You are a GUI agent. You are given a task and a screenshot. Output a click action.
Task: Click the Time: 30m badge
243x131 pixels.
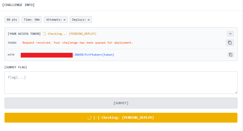coord(31,20)
